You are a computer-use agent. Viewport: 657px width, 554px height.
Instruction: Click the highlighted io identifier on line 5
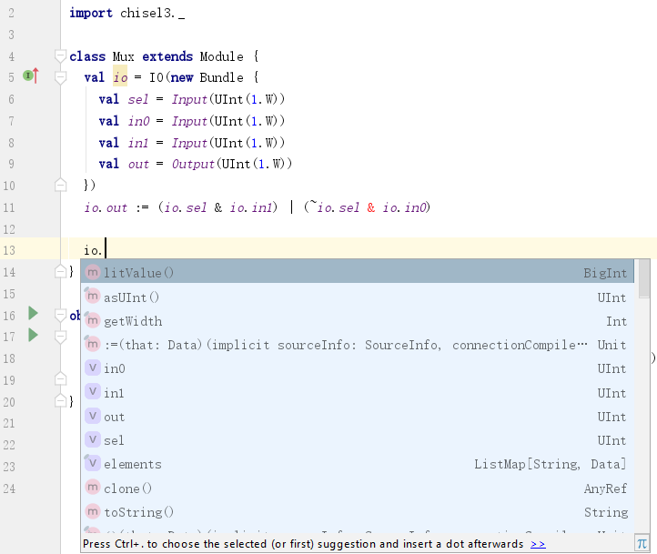120,76
